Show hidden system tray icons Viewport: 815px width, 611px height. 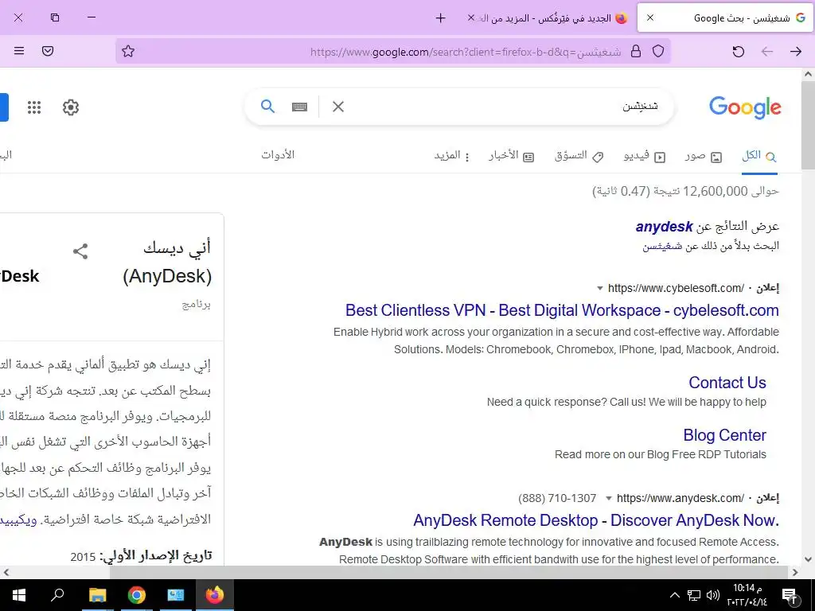pyautogui.click(x=674, y=595)
